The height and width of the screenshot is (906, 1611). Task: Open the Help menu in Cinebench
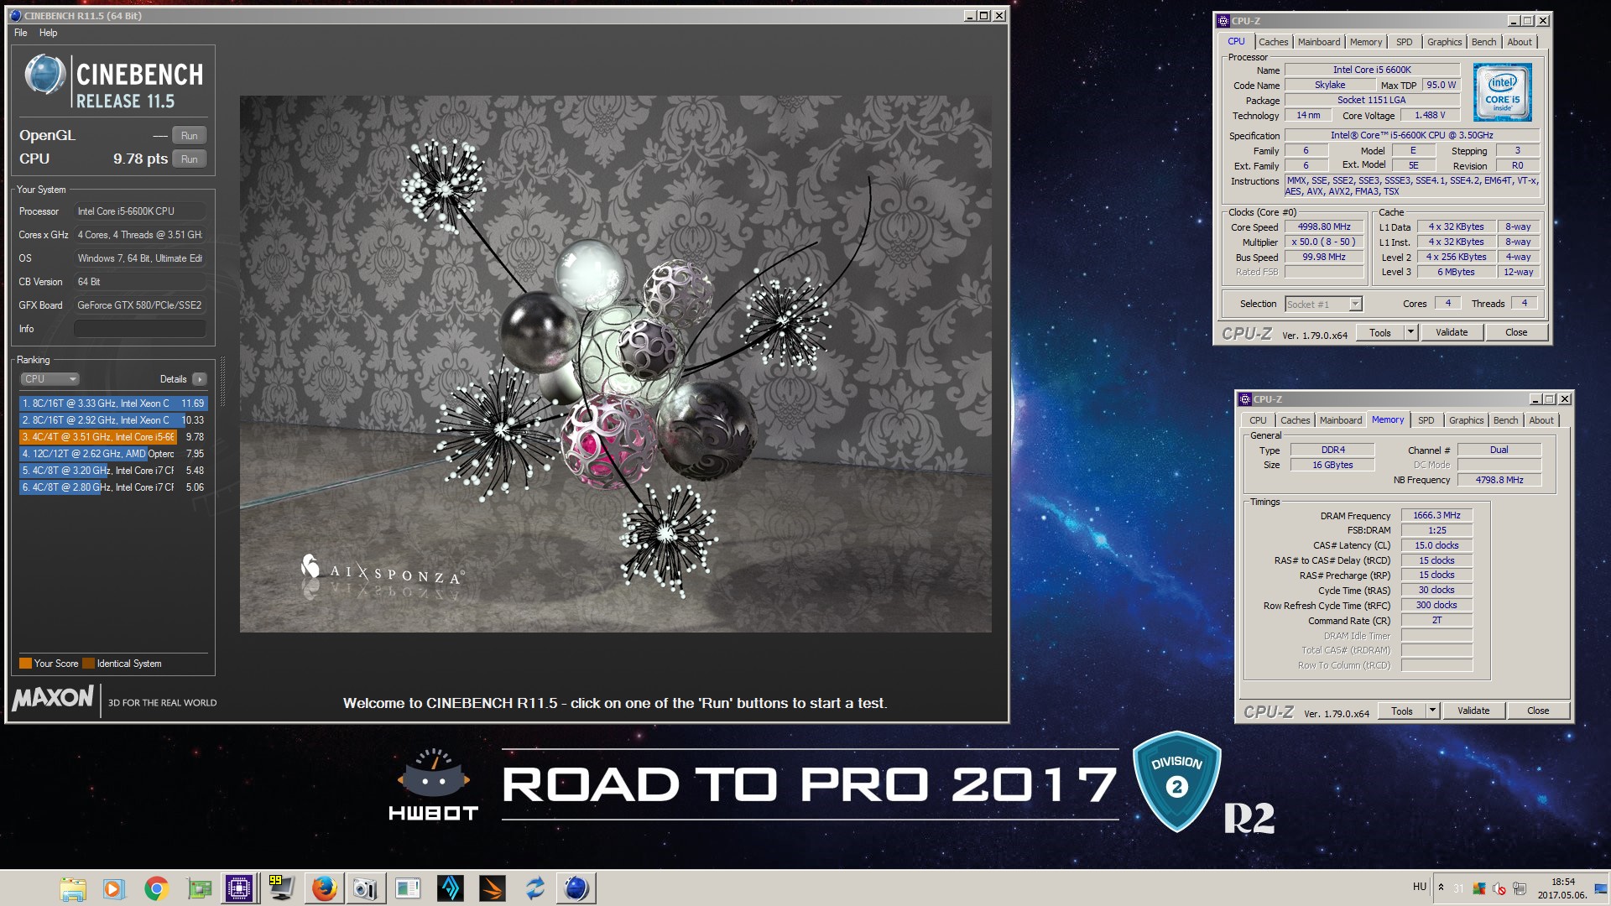click(49, 33)
